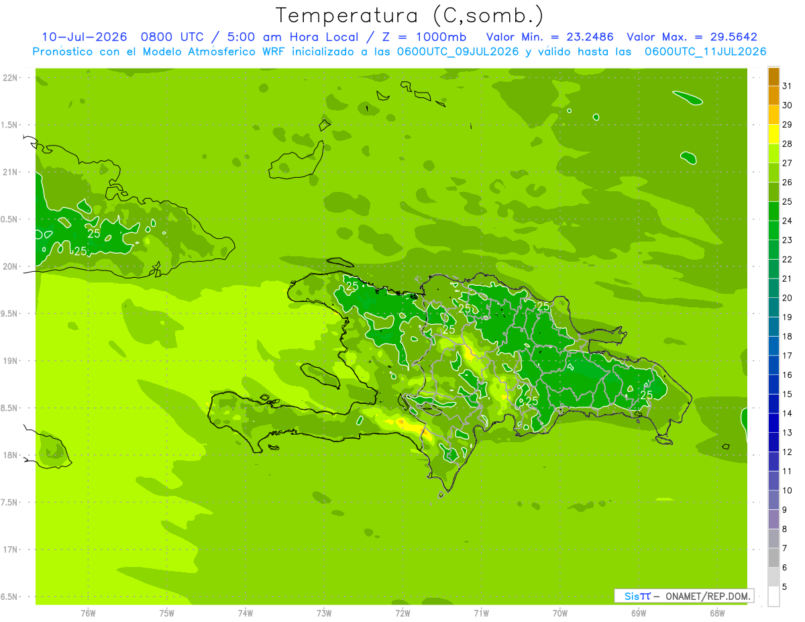Click the '71W' longitude label
The image size is (805, 622).
click(x=481, y=613)
